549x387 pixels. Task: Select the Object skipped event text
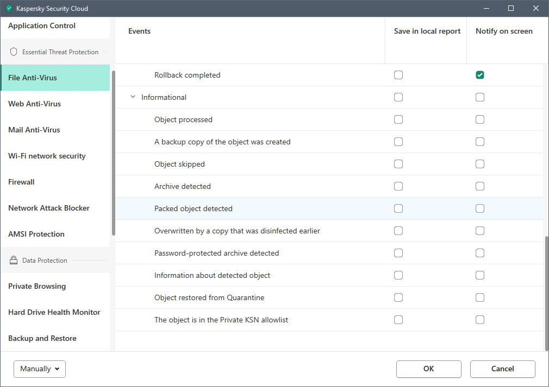179,164
